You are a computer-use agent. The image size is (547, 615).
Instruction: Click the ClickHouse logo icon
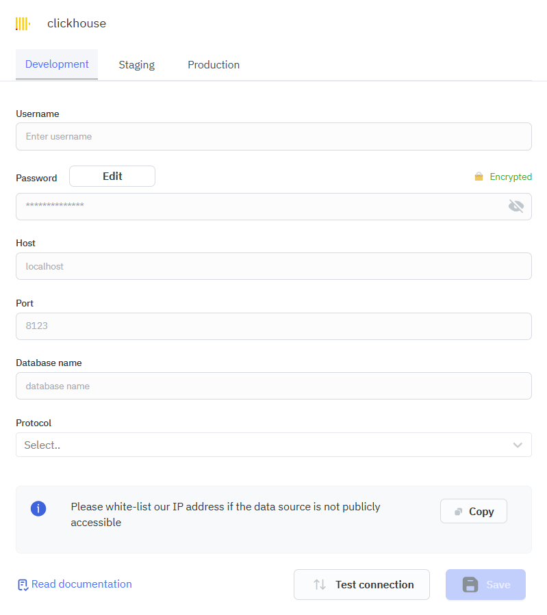coord(23,24)
